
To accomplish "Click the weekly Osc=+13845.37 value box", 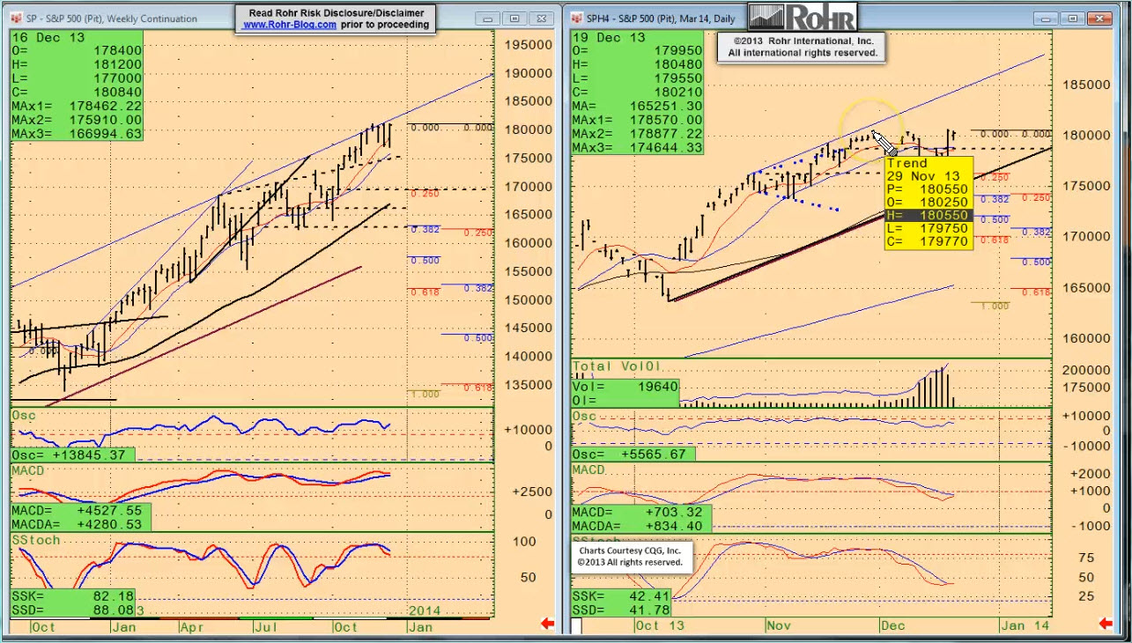I will (x=72, y=455).
